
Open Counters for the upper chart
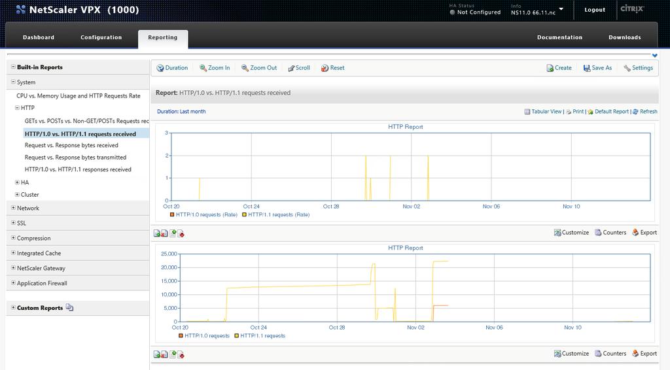coord(610,233)
